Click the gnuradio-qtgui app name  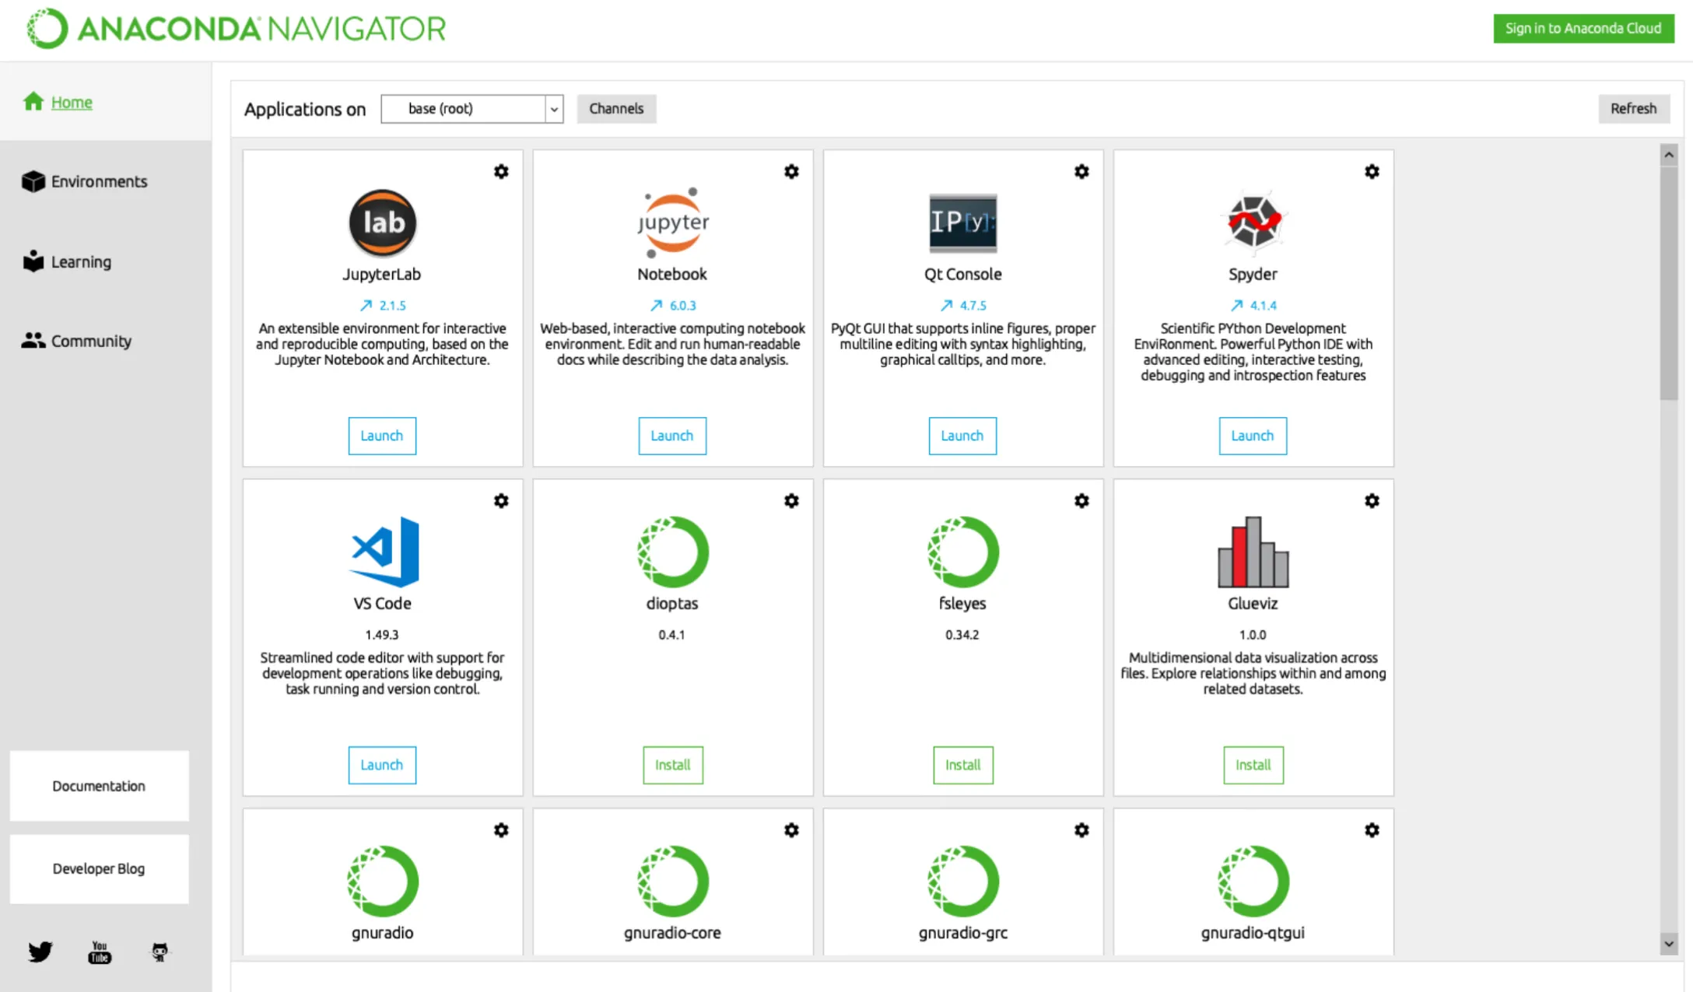click(x=1253, y=933)
